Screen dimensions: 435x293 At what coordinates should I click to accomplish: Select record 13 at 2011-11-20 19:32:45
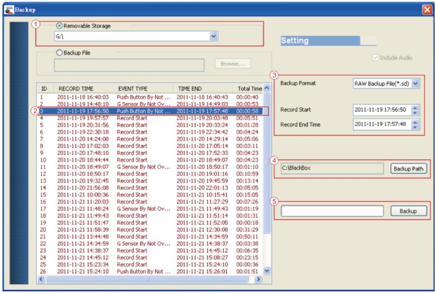pyautogui.click(x=150, y=181)
